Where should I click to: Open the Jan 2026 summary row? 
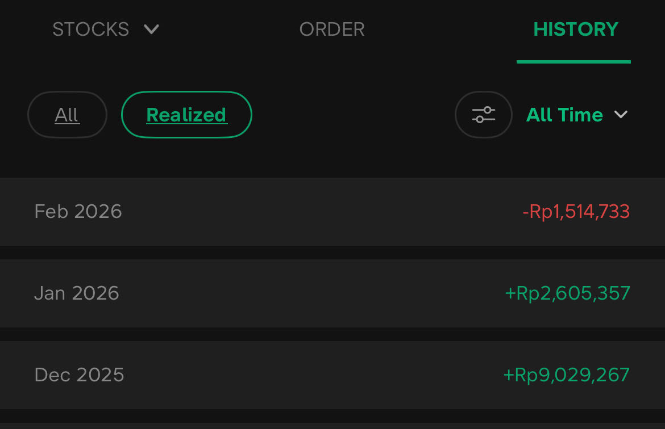click(332, 293)
